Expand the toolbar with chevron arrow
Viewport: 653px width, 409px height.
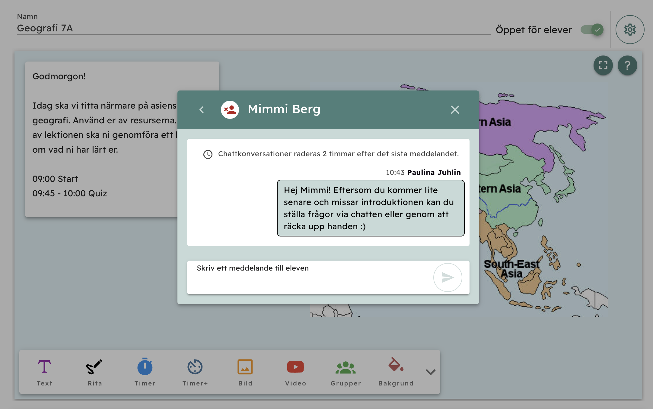pos(430,372)
